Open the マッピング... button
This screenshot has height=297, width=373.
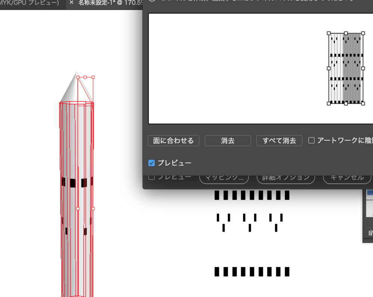point(224,178)
